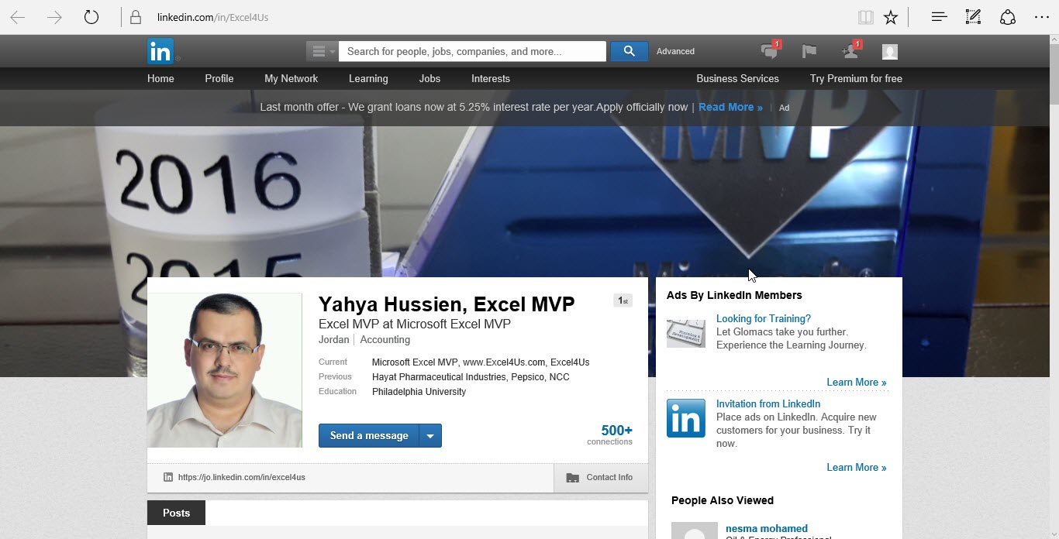Click Yahya Hussien profile photo
The width and height of the screenshot is (1059, 539).
click(x=225, y=370)
